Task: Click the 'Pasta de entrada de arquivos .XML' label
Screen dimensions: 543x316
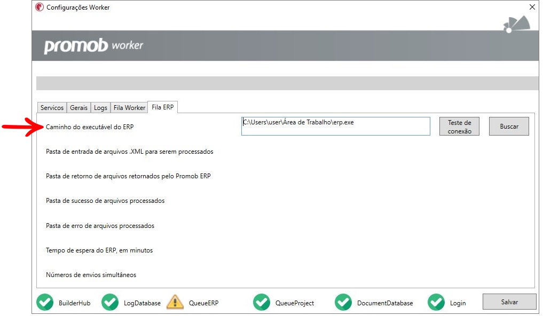Action: click(x=130, y=152)
